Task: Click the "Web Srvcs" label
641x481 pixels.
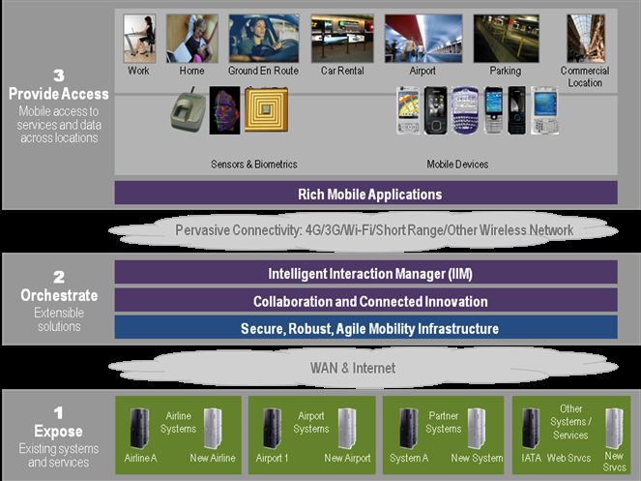Action: click(569, 458)
